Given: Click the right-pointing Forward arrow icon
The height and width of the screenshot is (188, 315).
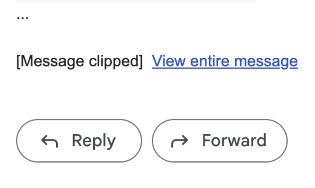Looking at the screenshot, I should point(180,141).
